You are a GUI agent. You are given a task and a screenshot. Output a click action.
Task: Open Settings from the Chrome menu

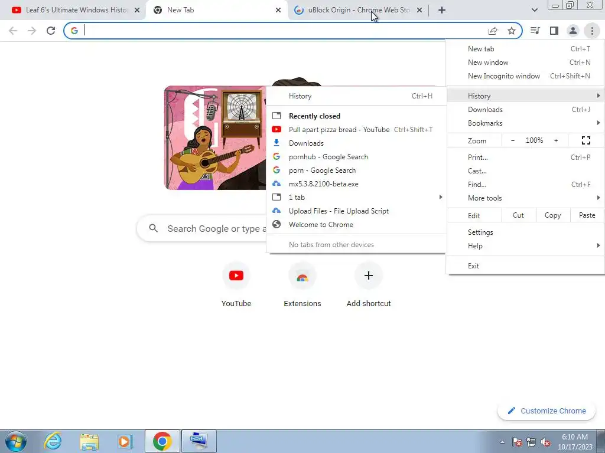click(525, 232)
